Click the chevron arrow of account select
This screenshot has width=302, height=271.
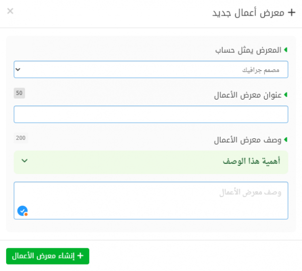[x=18, y=69]
